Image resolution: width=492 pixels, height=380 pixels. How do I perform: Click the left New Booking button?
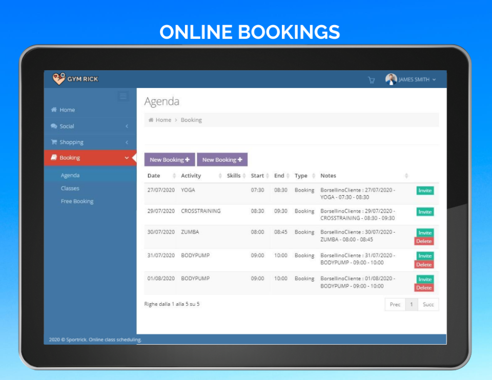pos(169,159)
